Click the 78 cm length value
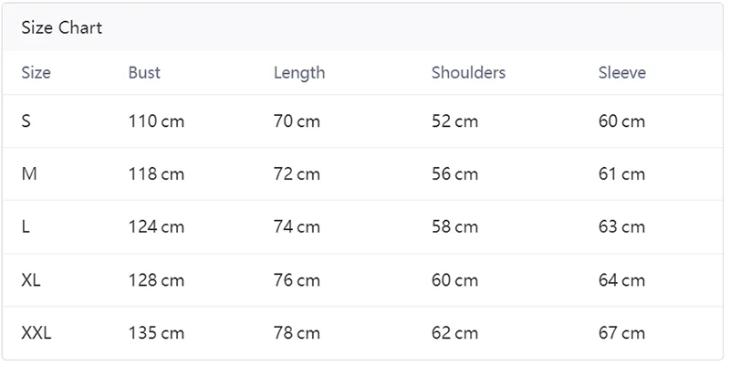Viewport: 730px width, 366px height. pos(297,333)
